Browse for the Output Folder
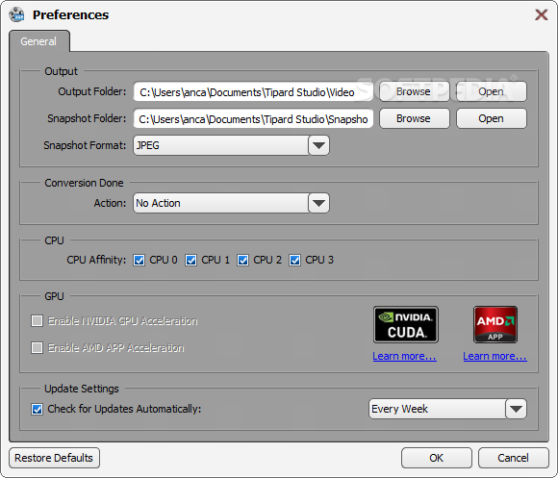The width and height of the screenshot is (558, 478). [415, 91]
